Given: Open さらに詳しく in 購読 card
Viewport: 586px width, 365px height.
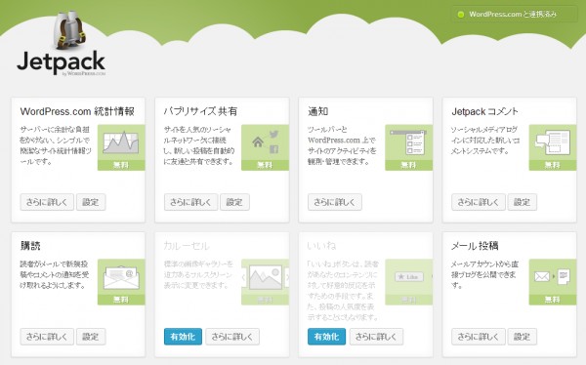Looking at the screenshot, I should 47,337.
